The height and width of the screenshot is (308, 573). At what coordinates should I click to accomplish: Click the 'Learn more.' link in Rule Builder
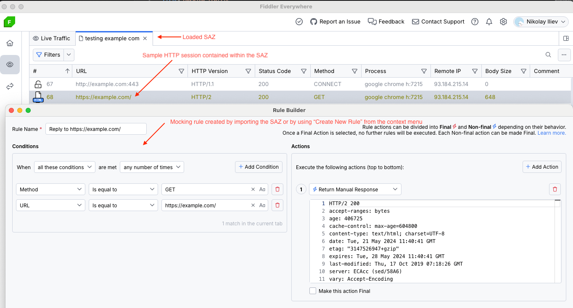tap(551, 133)
